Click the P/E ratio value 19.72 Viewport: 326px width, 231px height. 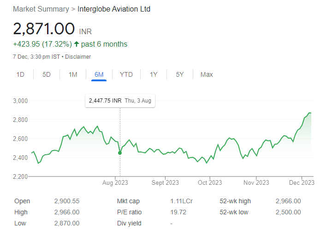tap(178, 212)
